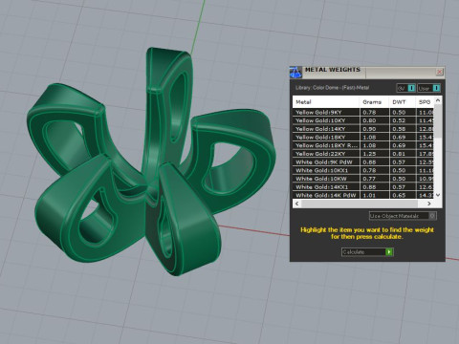Click the 1.25 grams value for 22KY

point(369,154)
